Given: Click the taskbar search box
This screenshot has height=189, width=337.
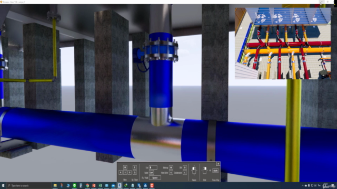Looking at the screenshot, I should (x=29, y=185).
